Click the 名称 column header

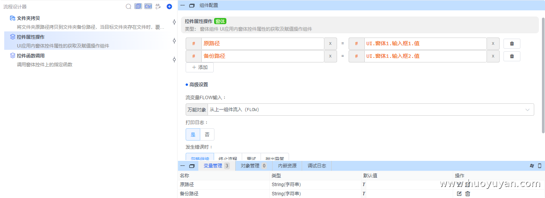(184, 175)
